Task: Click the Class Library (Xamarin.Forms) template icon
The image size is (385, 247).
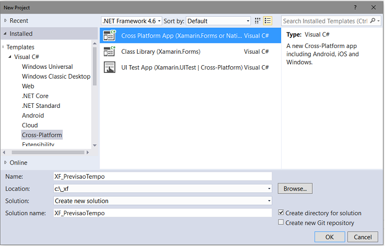Action: tap(109, 52)
